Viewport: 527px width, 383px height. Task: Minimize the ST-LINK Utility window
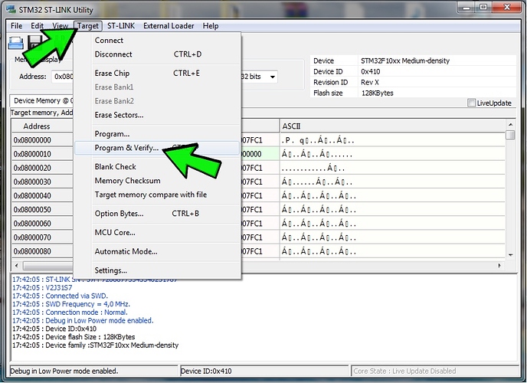466,8
